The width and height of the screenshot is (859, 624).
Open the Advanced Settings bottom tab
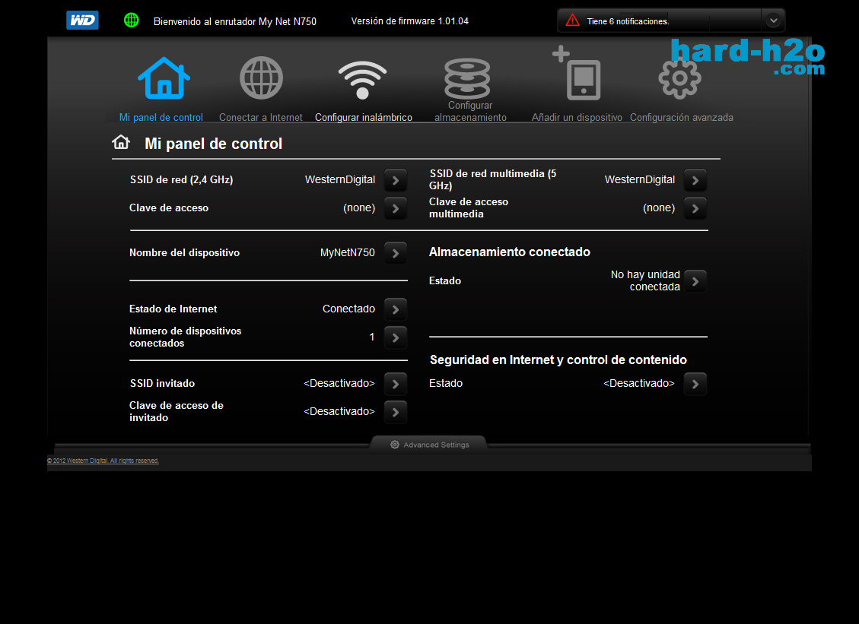(x=429, y=444)
